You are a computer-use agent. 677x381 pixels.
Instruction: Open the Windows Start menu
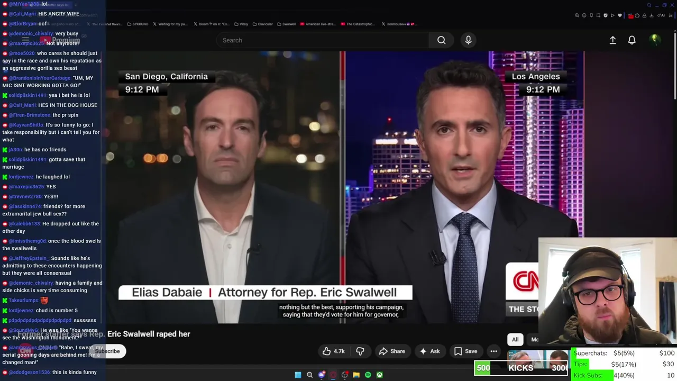pos(298,375)
